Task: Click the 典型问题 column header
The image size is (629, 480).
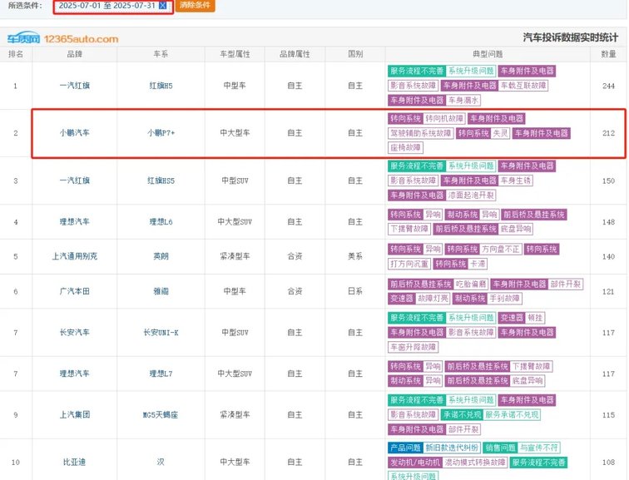Action: click(488, 54)
